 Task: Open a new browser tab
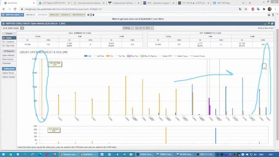pyautogui.click(x=250, y=3)
